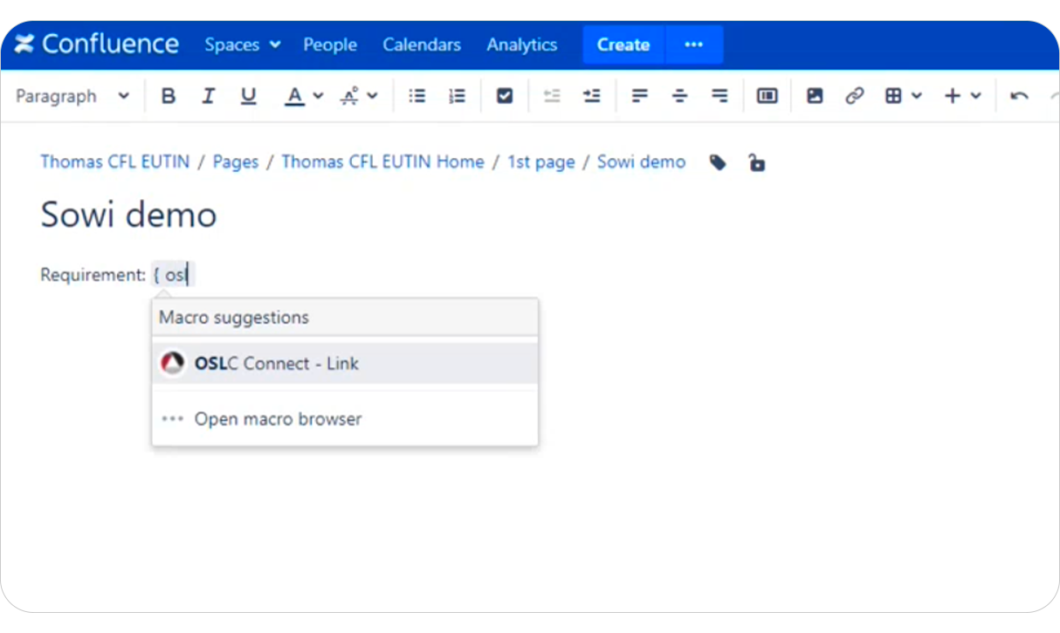Insert a table using the grid icon

[x=893, y=96]
